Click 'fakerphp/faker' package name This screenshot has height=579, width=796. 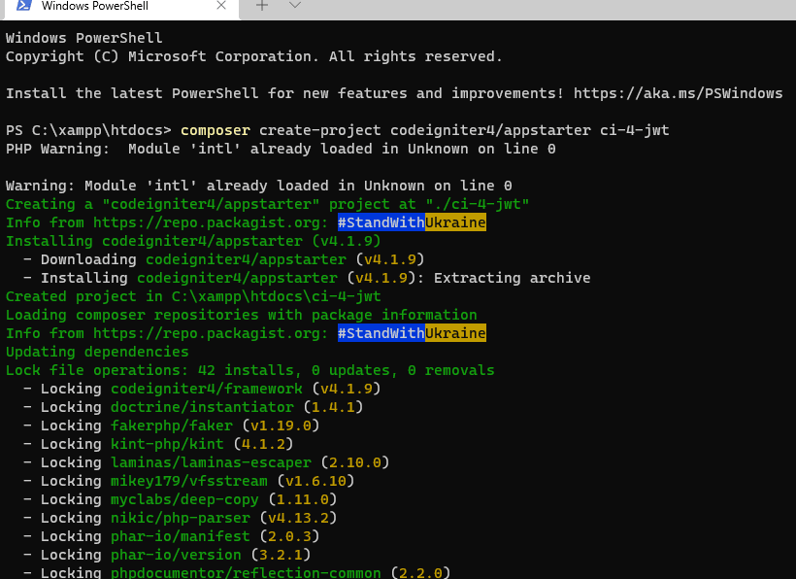pos(172,426)
